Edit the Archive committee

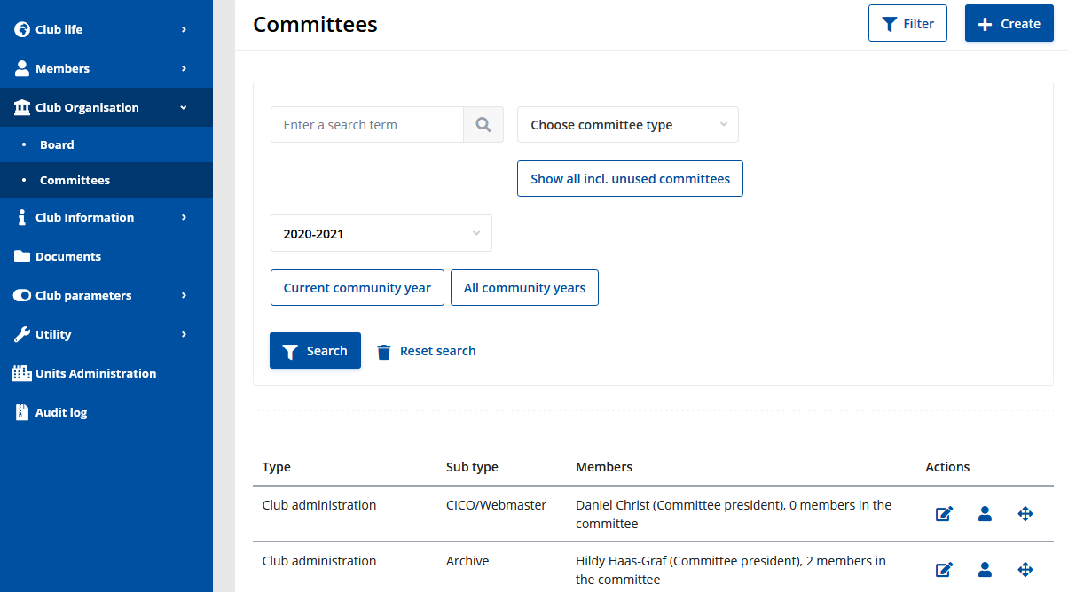pos(944,570)
